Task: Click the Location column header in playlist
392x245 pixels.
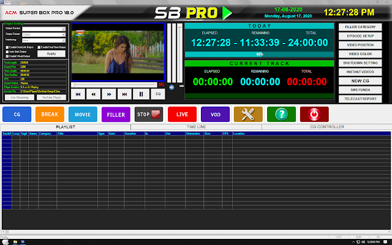Action: click(312, 134)
